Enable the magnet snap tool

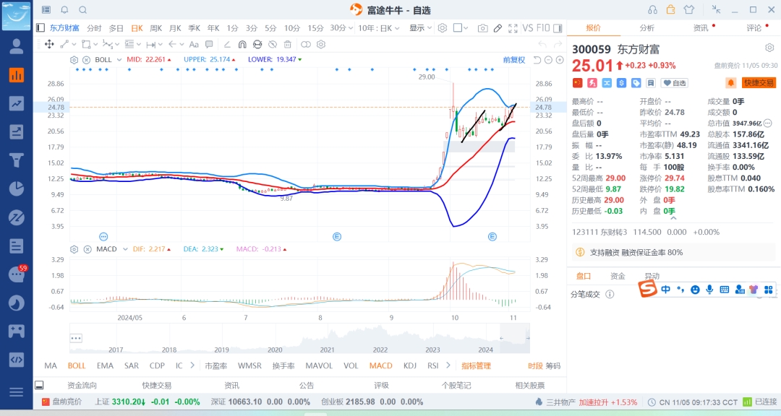click(x=242, y=44)
